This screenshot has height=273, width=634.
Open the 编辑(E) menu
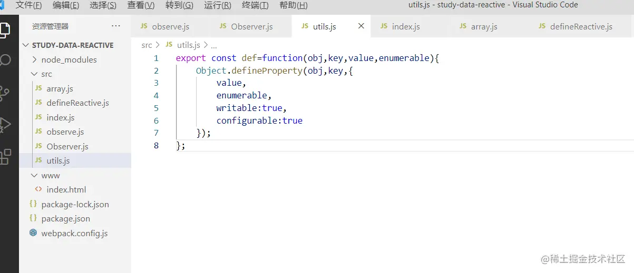66,5
